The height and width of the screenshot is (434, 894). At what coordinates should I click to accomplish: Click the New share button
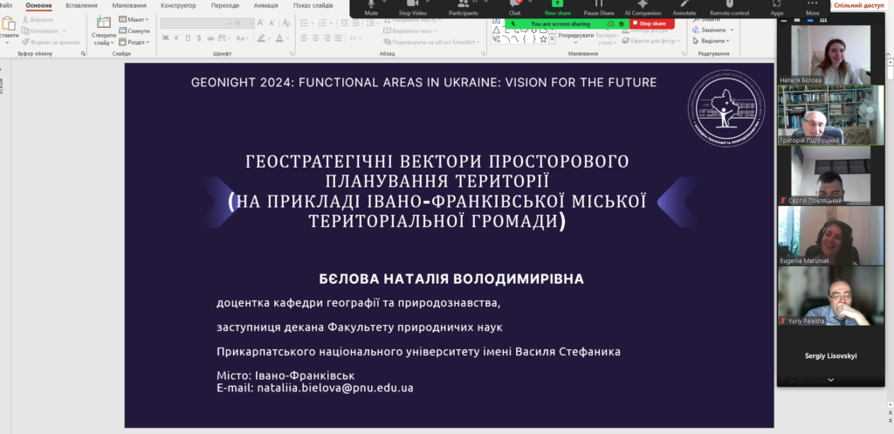[x=557, y=6]
